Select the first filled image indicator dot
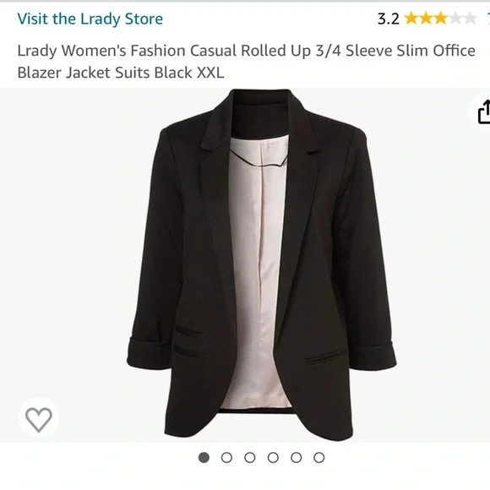 pyautogui.click(x=204, y=458)
